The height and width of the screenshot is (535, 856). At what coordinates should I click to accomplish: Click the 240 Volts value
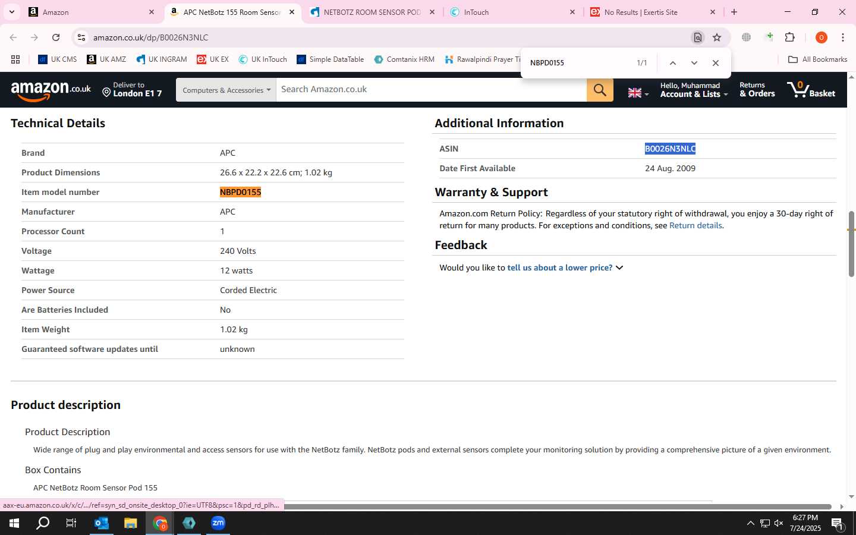[x=238, y=251]
